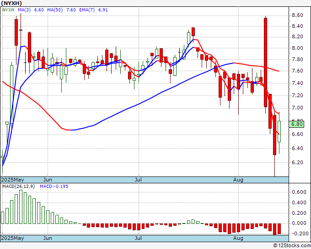Click the 8.00 price axis label
311x249 pixels.
point(297,48)
